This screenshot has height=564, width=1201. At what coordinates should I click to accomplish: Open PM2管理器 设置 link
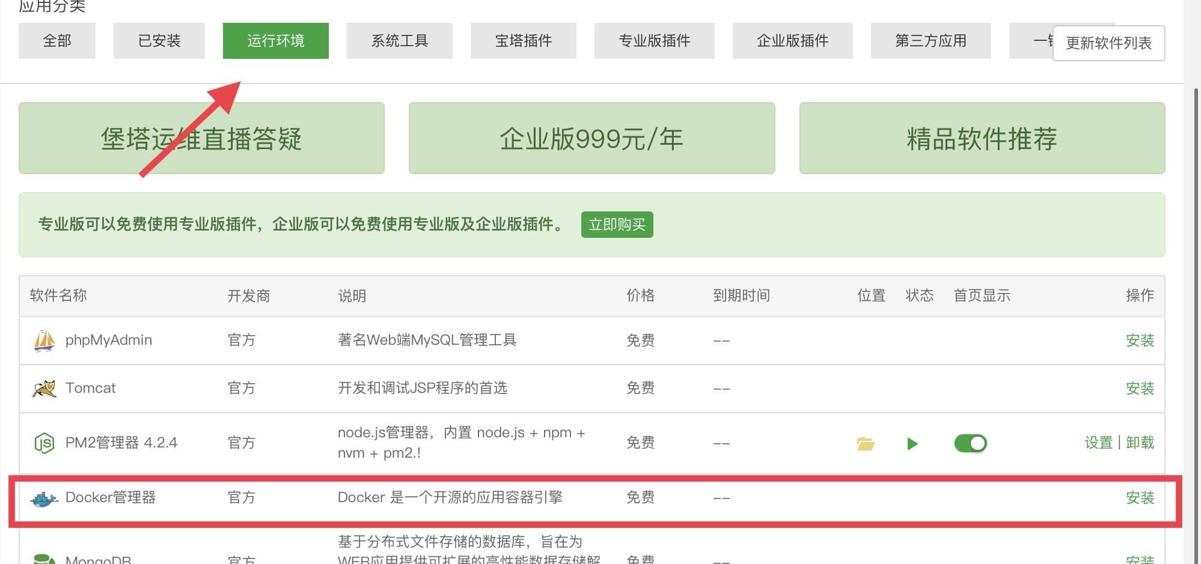click(1099, 443)
